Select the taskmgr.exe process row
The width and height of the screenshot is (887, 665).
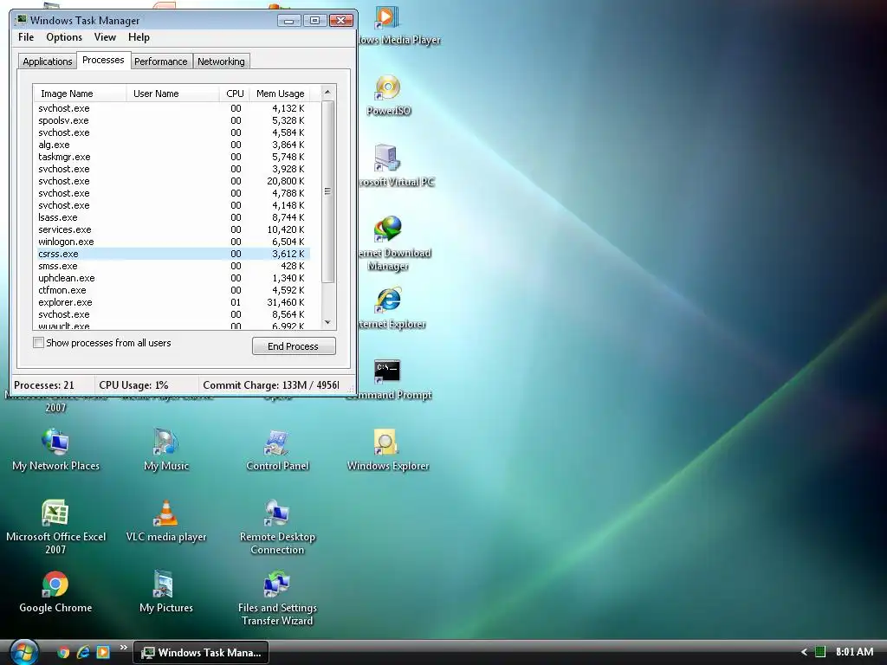pos(173,157)
